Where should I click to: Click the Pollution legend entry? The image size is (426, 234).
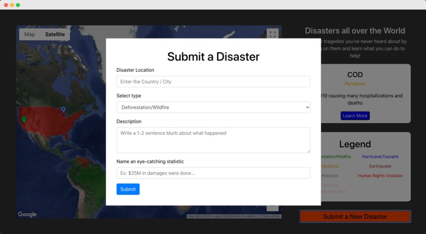(x=330, y=176)
